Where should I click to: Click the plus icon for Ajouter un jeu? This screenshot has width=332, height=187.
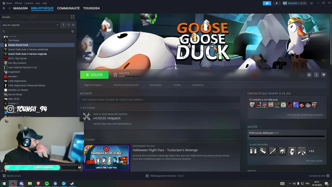(x=4, y=176)
